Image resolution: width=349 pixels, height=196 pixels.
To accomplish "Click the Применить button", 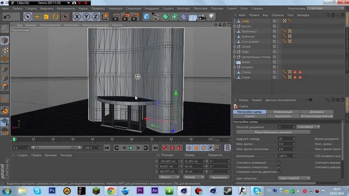I will pyautogui.click(x=219, y=177).
